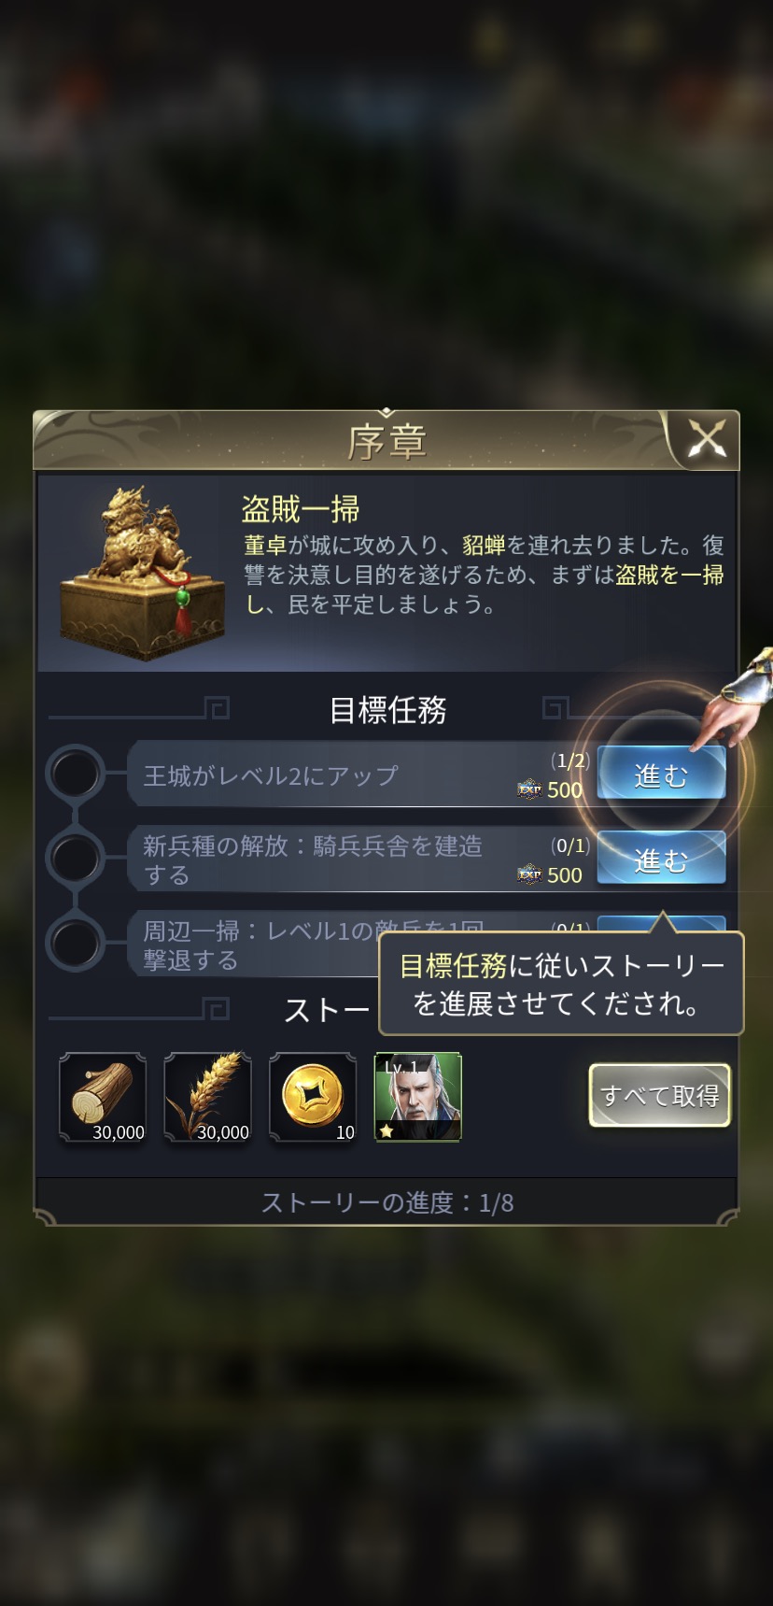Viewport: 773px width, 1606px height.
Task: Tap the status circle beside 王城がレベル2にアップ
Action: [76, 774]
